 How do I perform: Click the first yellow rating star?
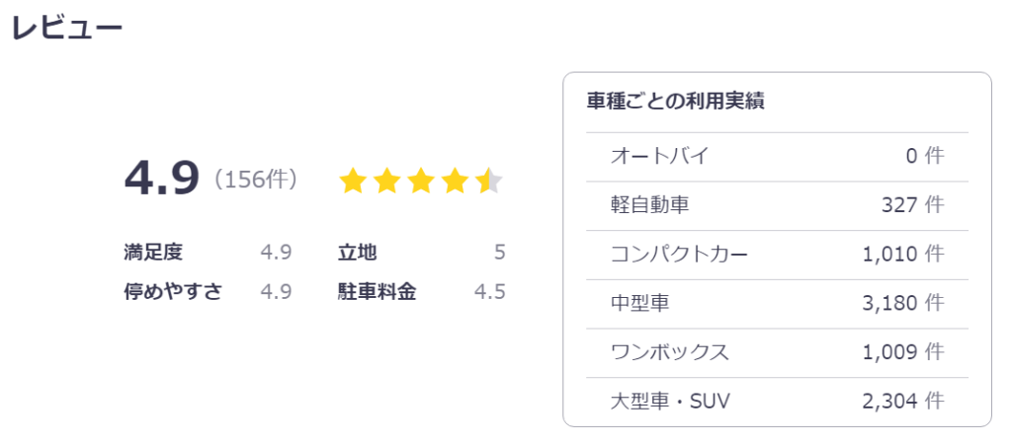pyautogui.click(x=353, y=181)
